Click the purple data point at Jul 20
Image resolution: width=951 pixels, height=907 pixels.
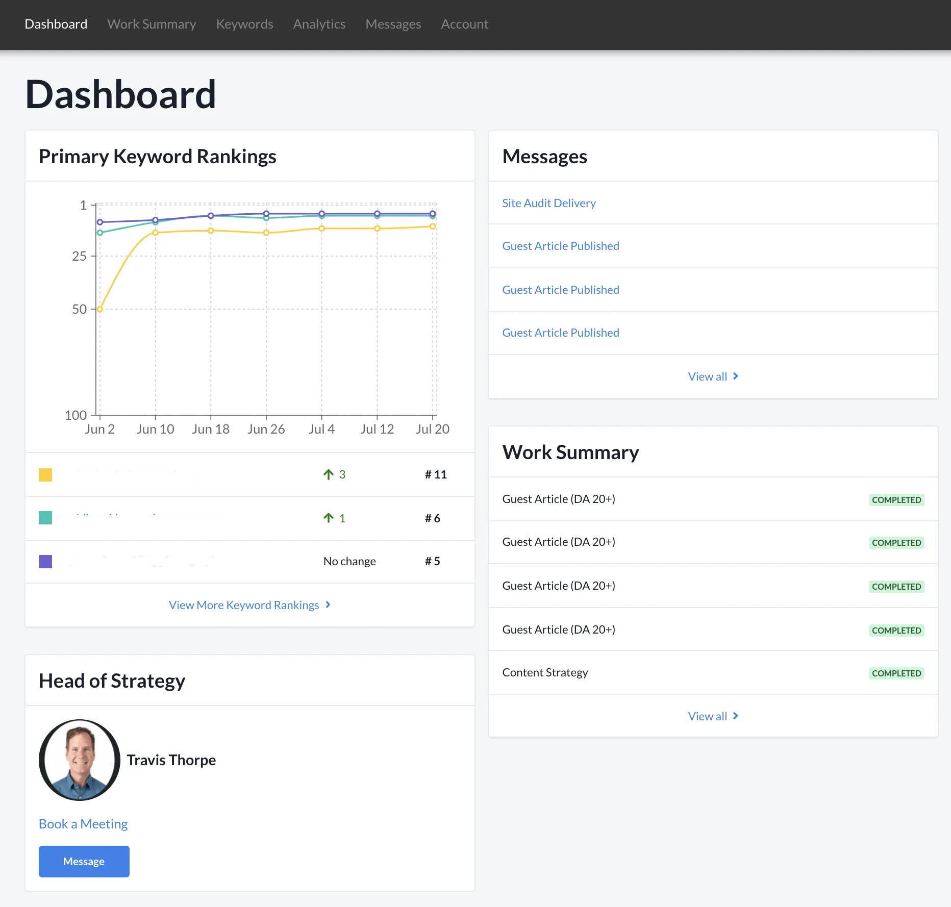pyautogui.click(x=433, y=214)
